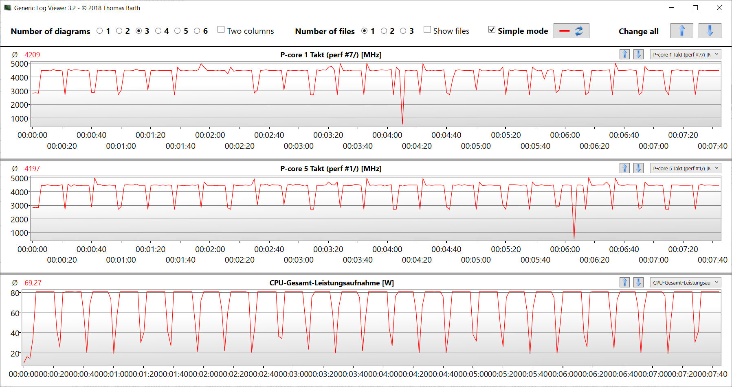Move P-core 1 diagram up with arrow
Image resolution: width=732 pixels, height=387 pixels.
click(624, 54)
